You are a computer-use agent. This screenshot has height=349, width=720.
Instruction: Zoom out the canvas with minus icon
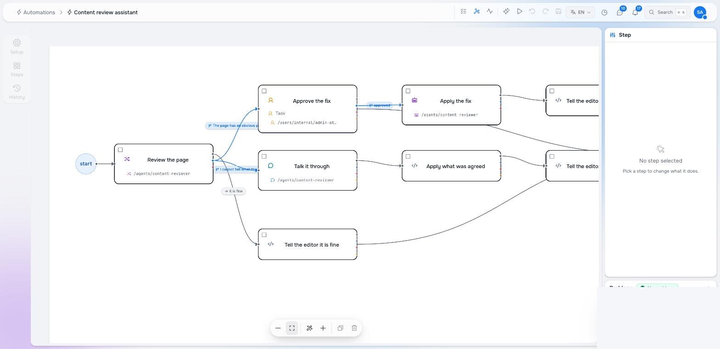278,328
